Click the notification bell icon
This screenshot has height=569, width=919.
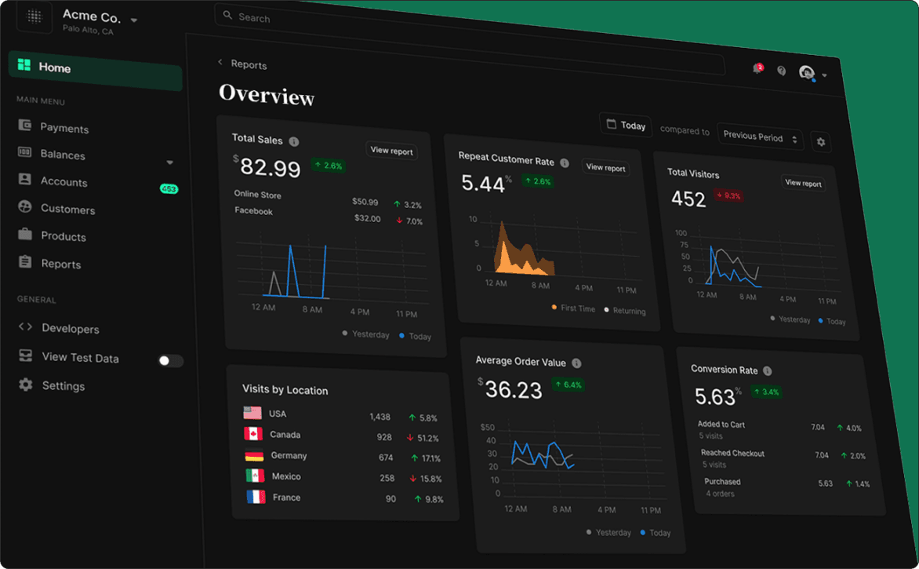tap(757, 69)
